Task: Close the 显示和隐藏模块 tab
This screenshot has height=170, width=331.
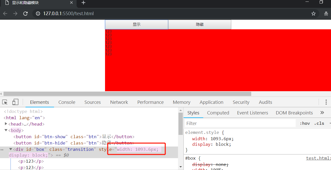Action: pos(71,3)
